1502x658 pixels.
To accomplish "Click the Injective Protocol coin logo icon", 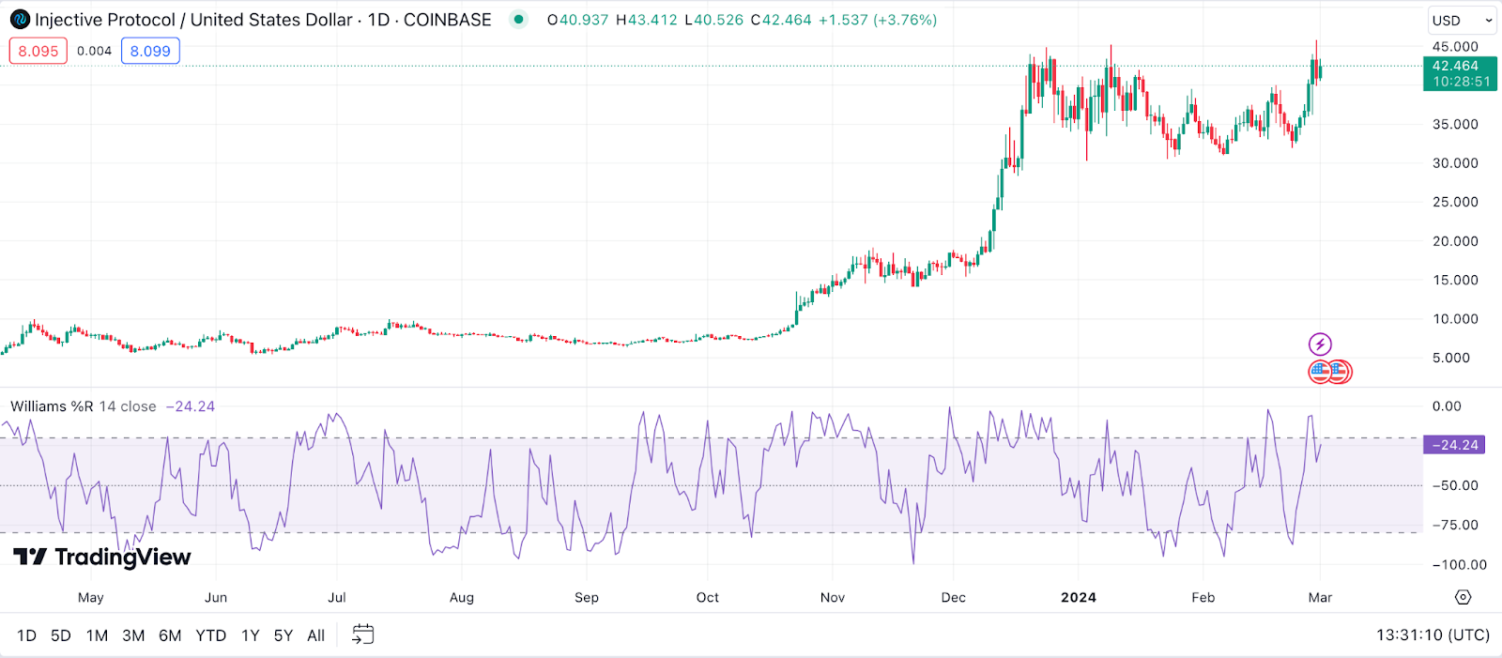I will pyautogui.click(x=20, y=20).
